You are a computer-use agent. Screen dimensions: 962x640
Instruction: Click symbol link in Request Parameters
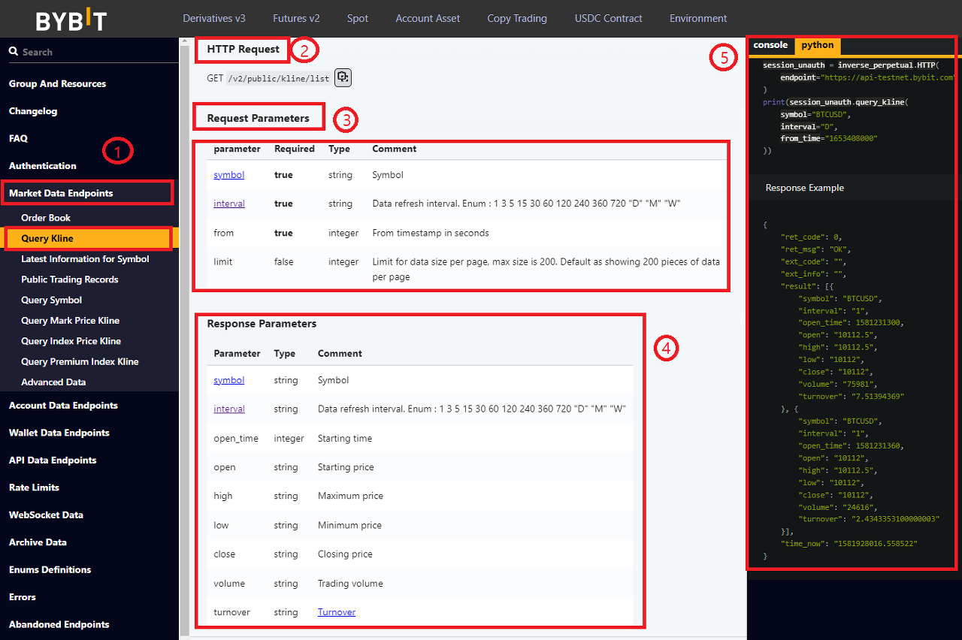tap(229, 175)
